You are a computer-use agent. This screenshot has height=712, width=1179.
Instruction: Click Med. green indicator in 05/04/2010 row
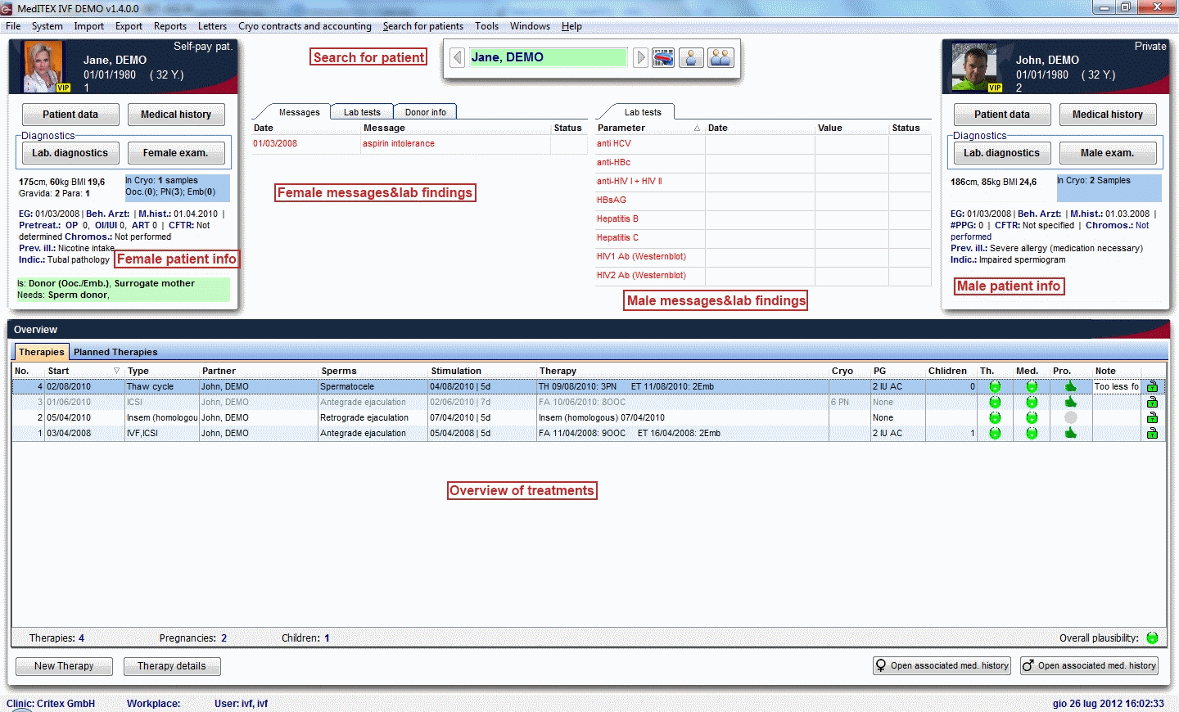1032,417
